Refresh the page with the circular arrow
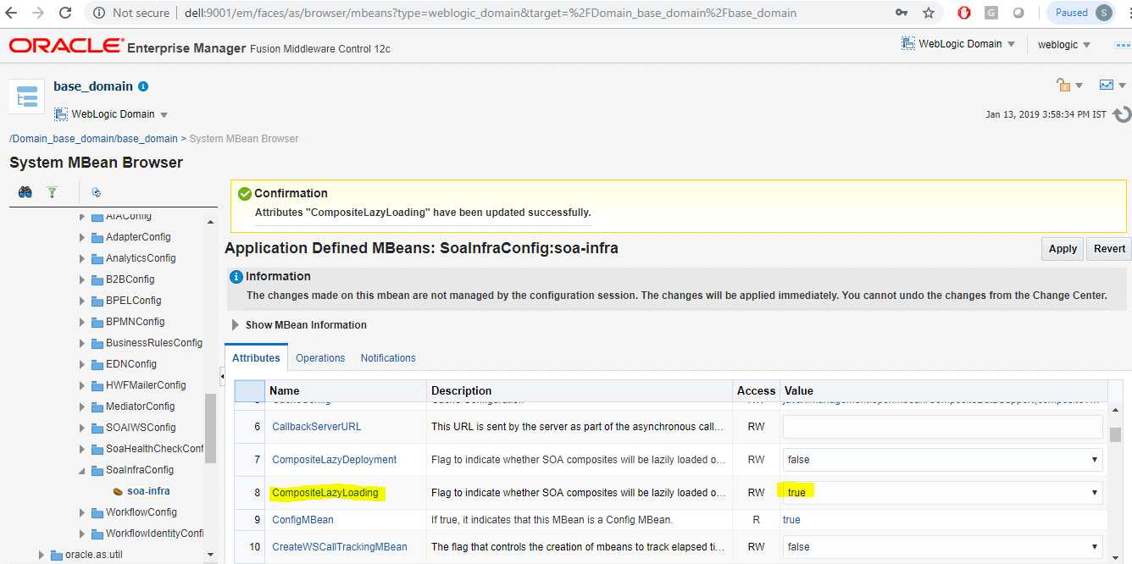 click(x=1122, y=114)
